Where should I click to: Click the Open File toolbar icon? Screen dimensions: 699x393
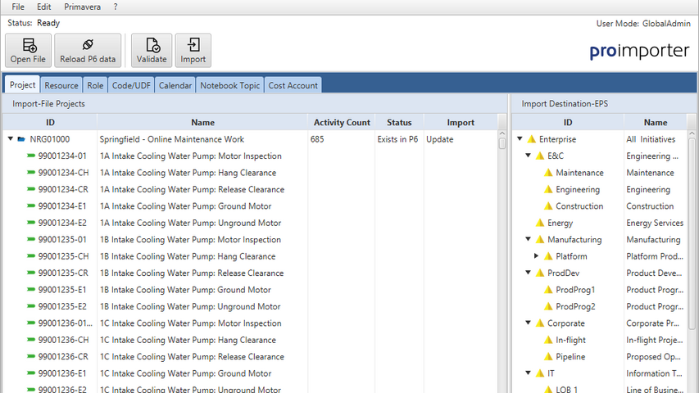click(x=29, y=46)
